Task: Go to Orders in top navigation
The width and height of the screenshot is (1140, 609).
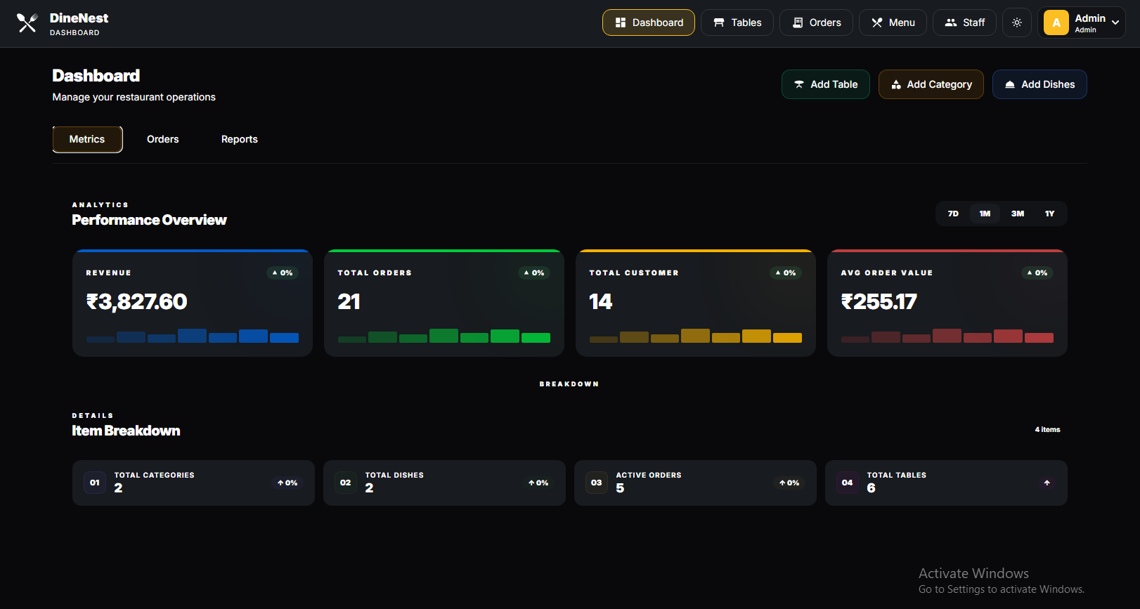Action: pyautogui.click(x=816, y=22)
